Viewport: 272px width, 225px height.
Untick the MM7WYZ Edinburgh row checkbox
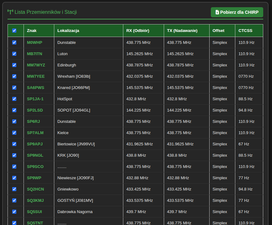click(14, 65)
